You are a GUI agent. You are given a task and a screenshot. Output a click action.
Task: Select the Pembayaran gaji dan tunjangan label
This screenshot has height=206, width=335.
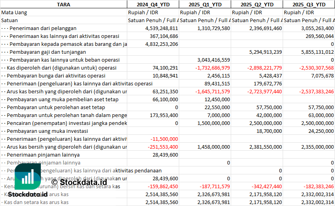tap(48, 52)
